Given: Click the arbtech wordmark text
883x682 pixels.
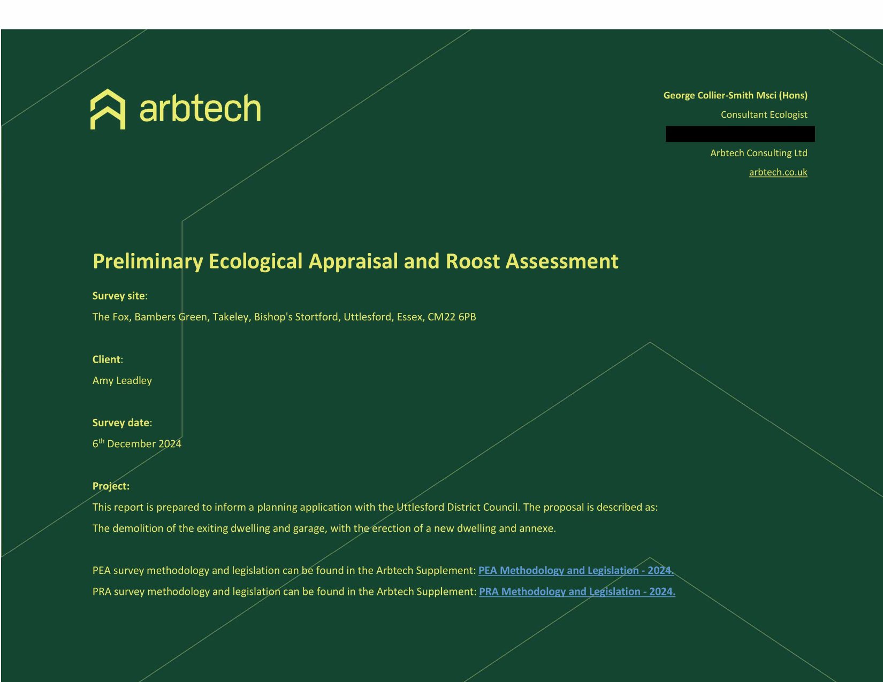Looking at the screenshot, I should 200,109.
